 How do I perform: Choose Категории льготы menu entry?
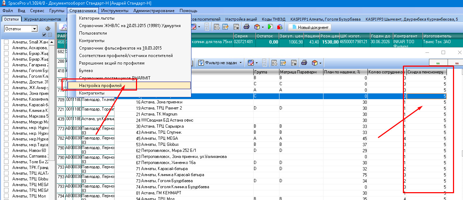[129, 18]
